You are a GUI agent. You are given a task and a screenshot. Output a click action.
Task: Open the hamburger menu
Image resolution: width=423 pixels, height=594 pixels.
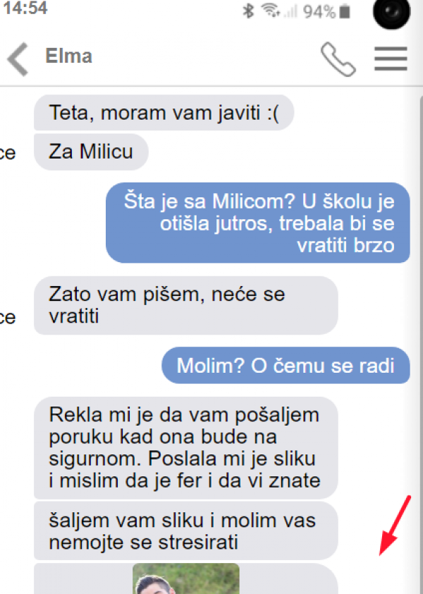click(391, 58)
